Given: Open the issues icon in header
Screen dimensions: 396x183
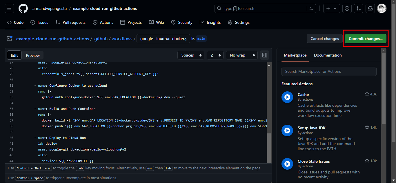Looking at the screenshot, I should (347, 8).
